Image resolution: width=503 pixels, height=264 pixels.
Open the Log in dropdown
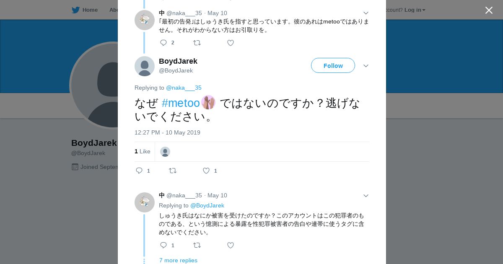pyautogui.click(x=415, y=10)
